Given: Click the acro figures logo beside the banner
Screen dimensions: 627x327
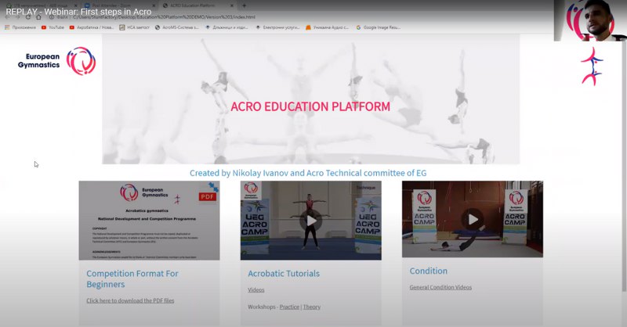Looking at the screenshot, I should 592,66.
